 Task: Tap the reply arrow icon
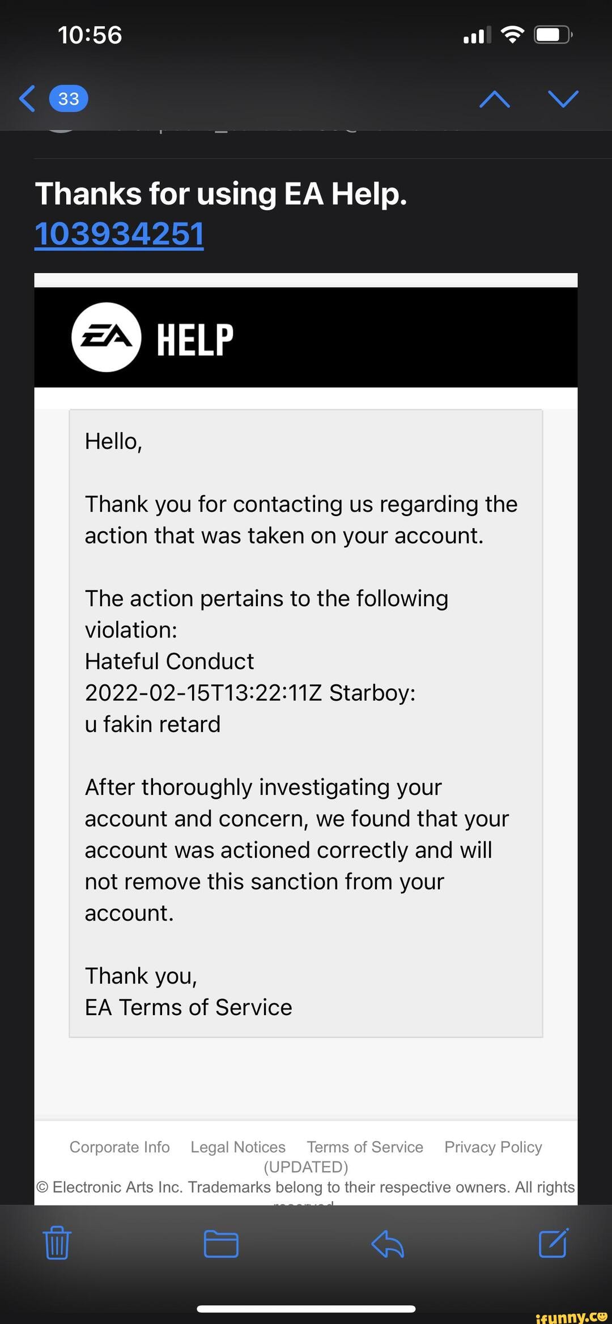coord(388,1244)
